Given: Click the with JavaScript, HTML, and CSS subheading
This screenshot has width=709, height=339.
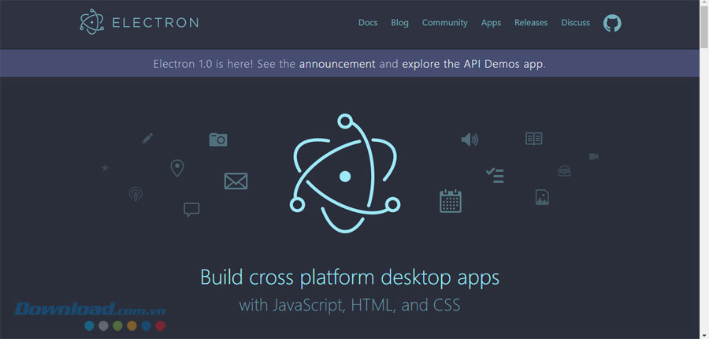Looking at the screenshot, I should [x=350, y=305].
